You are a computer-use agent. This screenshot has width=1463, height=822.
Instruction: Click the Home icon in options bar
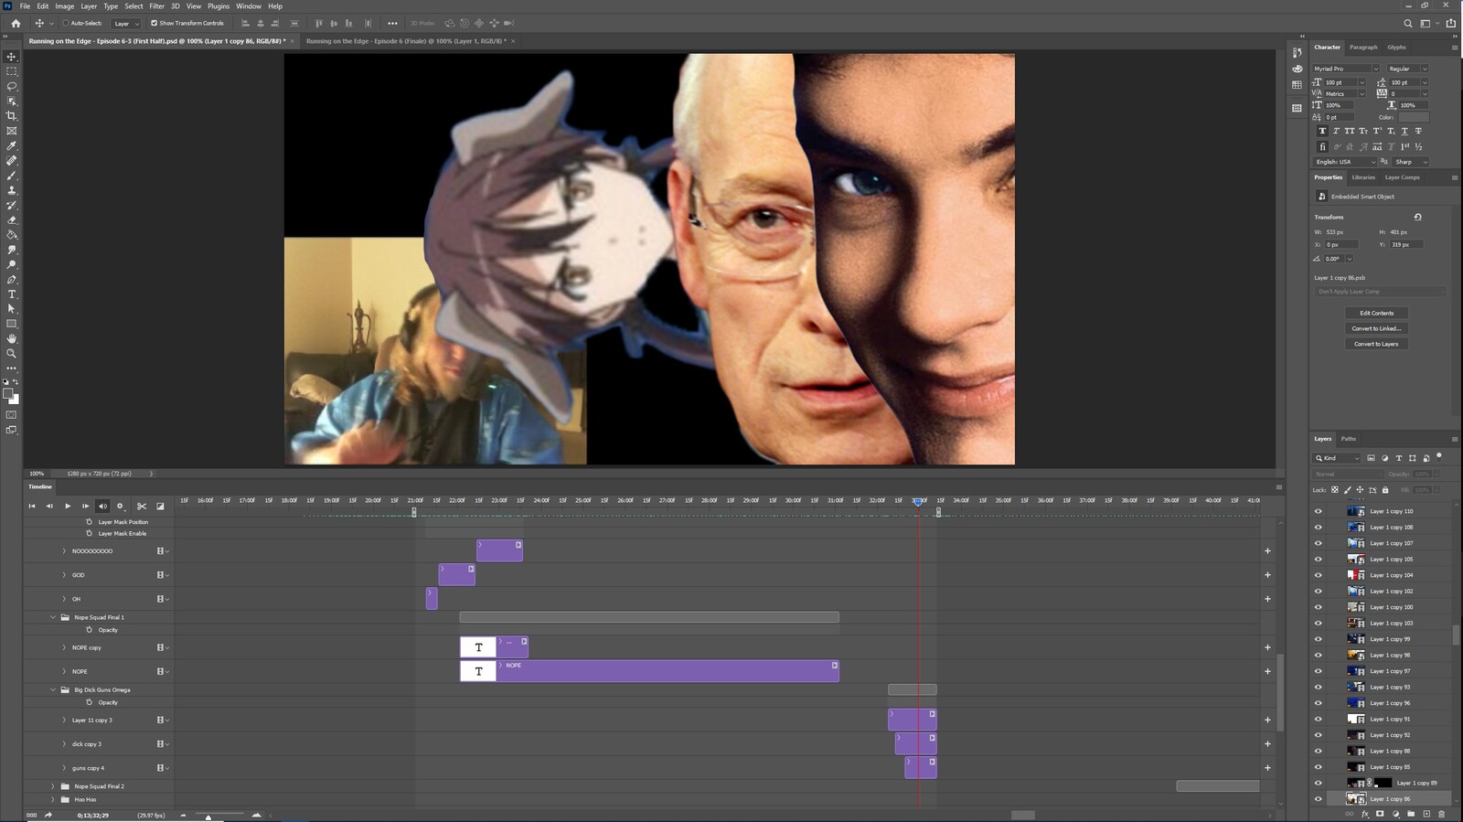coord(16,23)
